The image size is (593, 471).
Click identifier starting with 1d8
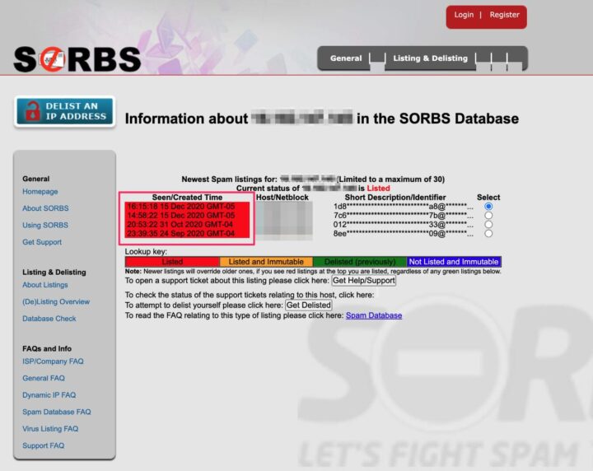pyautogui.click(x=403, y=207)
